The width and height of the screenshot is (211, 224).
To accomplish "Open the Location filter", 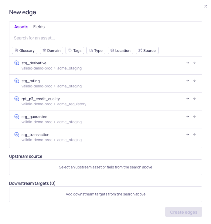I will (x=121, y=50).
